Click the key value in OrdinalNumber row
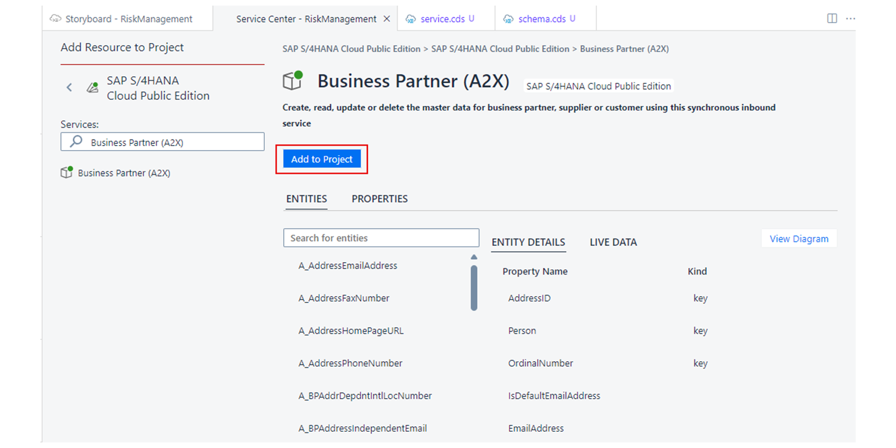The width and height of the screenshot is (896, 448). click(x=701, y=363)
